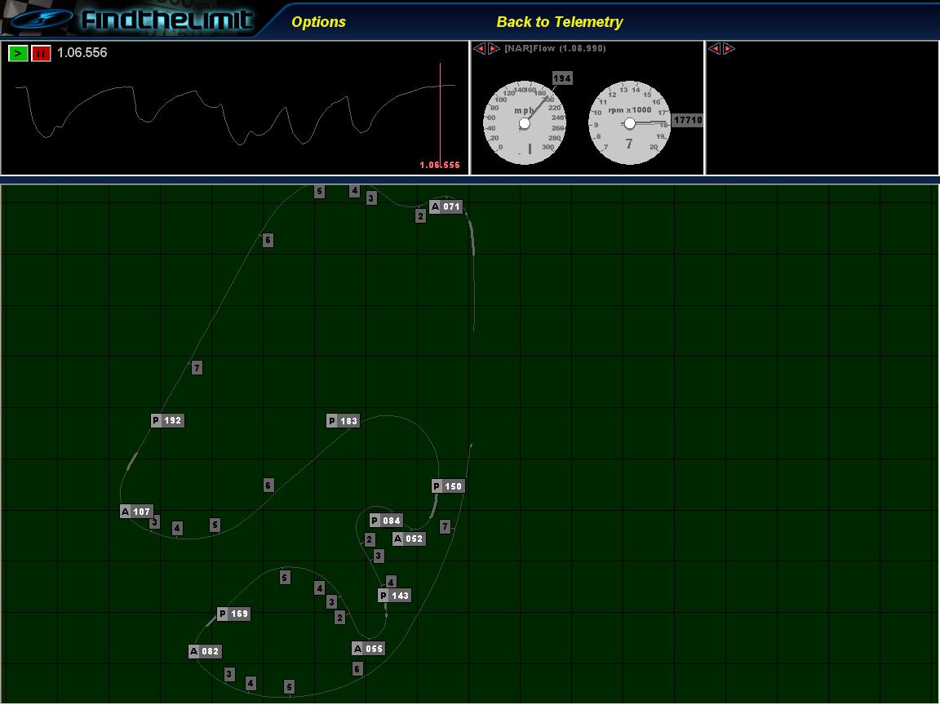Select the A 052 apex marker

[409, 539]
